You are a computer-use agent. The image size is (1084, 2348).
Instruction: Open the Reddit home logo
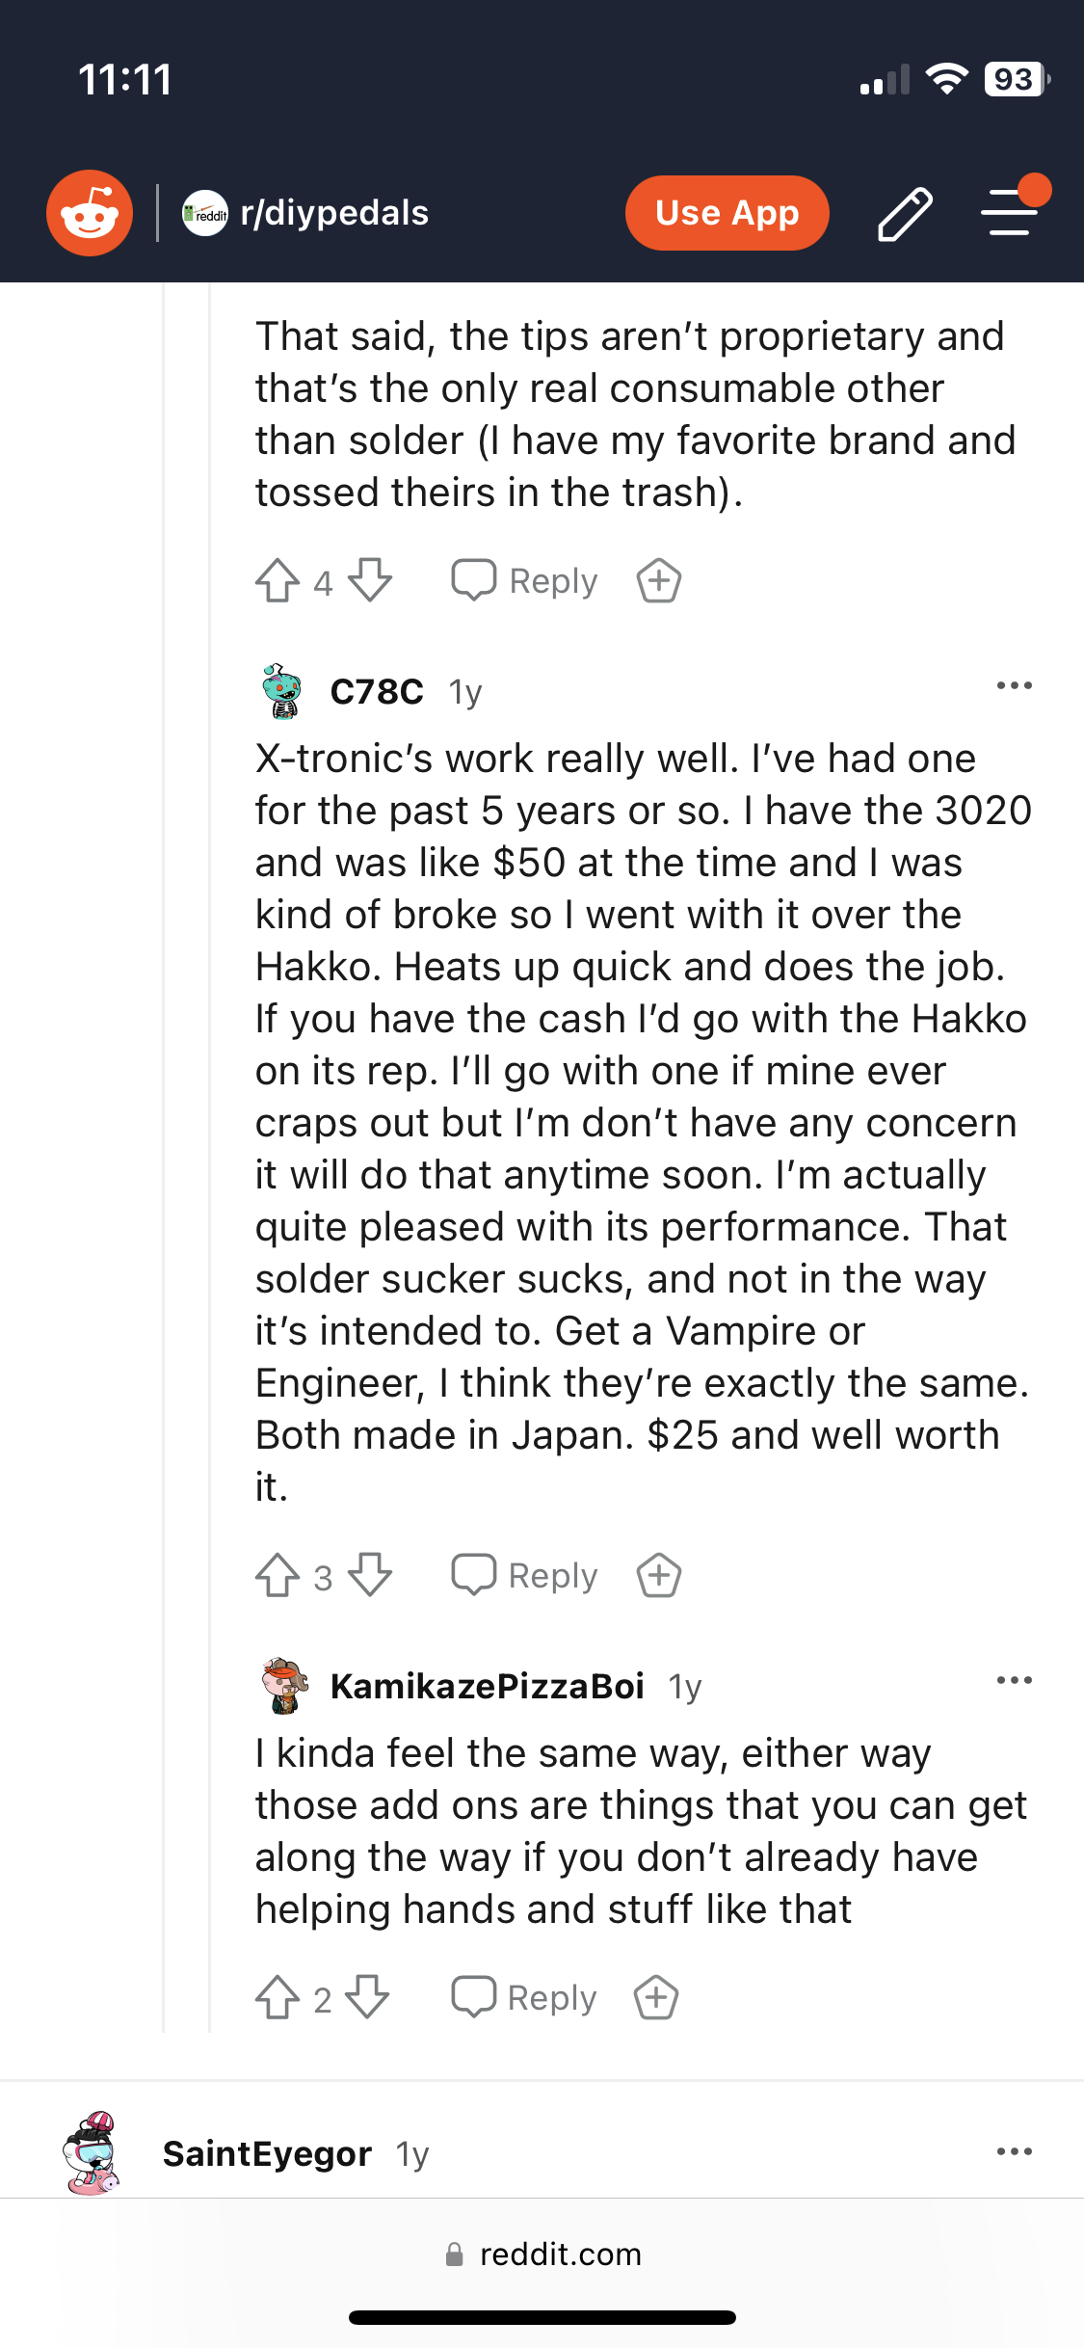(90, 213)
